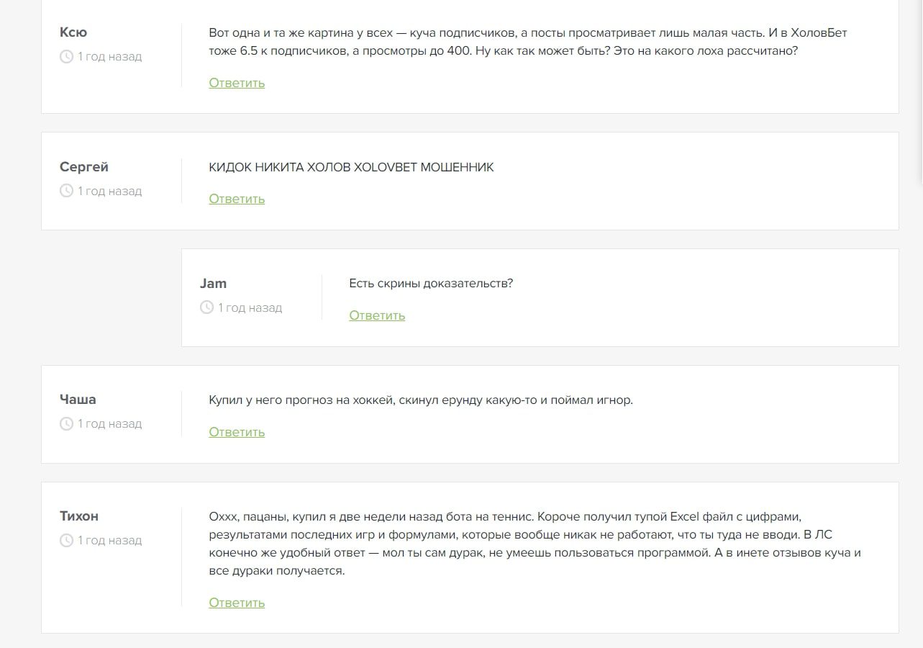The image size is (923, 648).
Task: Select the author name Ксю
Action: (x=73, y=32)
